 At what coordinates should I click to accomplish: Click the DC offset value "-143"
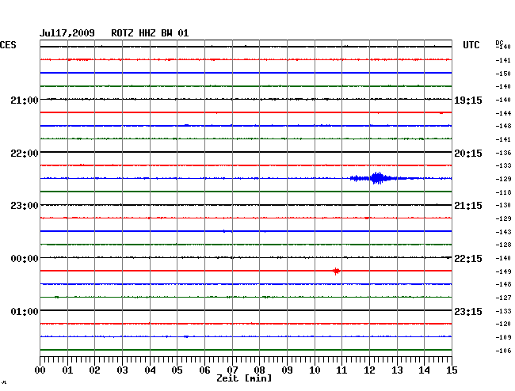pos(503,232)
